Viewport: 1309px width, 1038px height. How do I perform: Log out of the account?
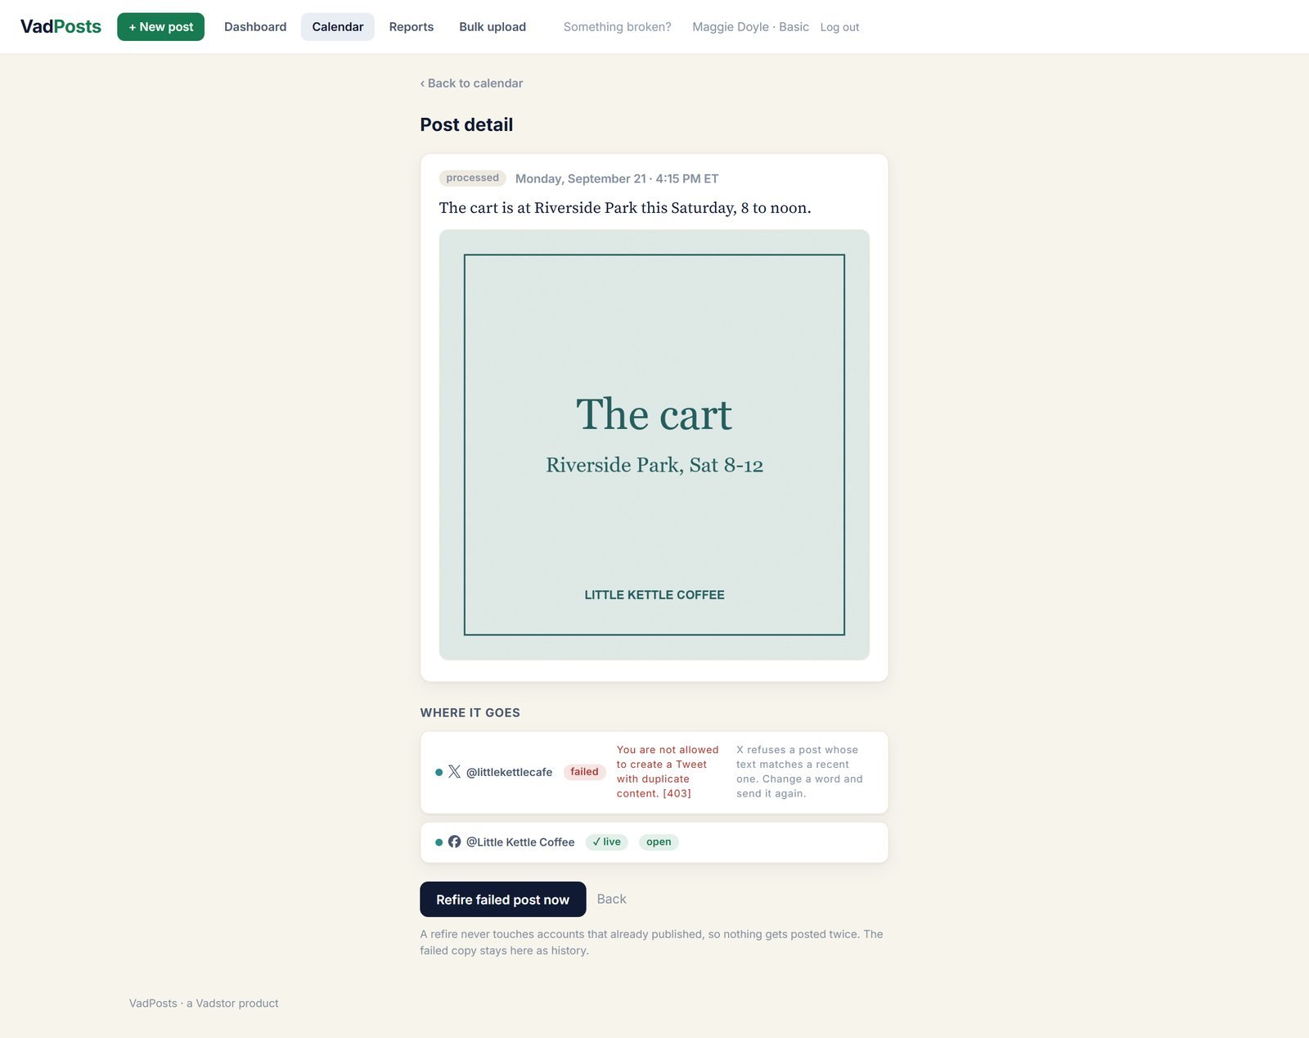(x=839, y=27)
